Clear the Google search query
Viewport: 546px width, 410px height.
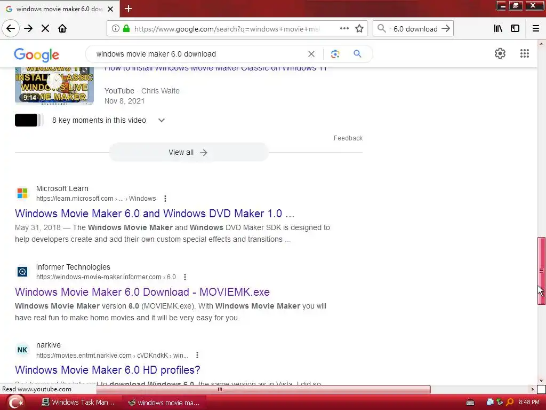(311, 54)
